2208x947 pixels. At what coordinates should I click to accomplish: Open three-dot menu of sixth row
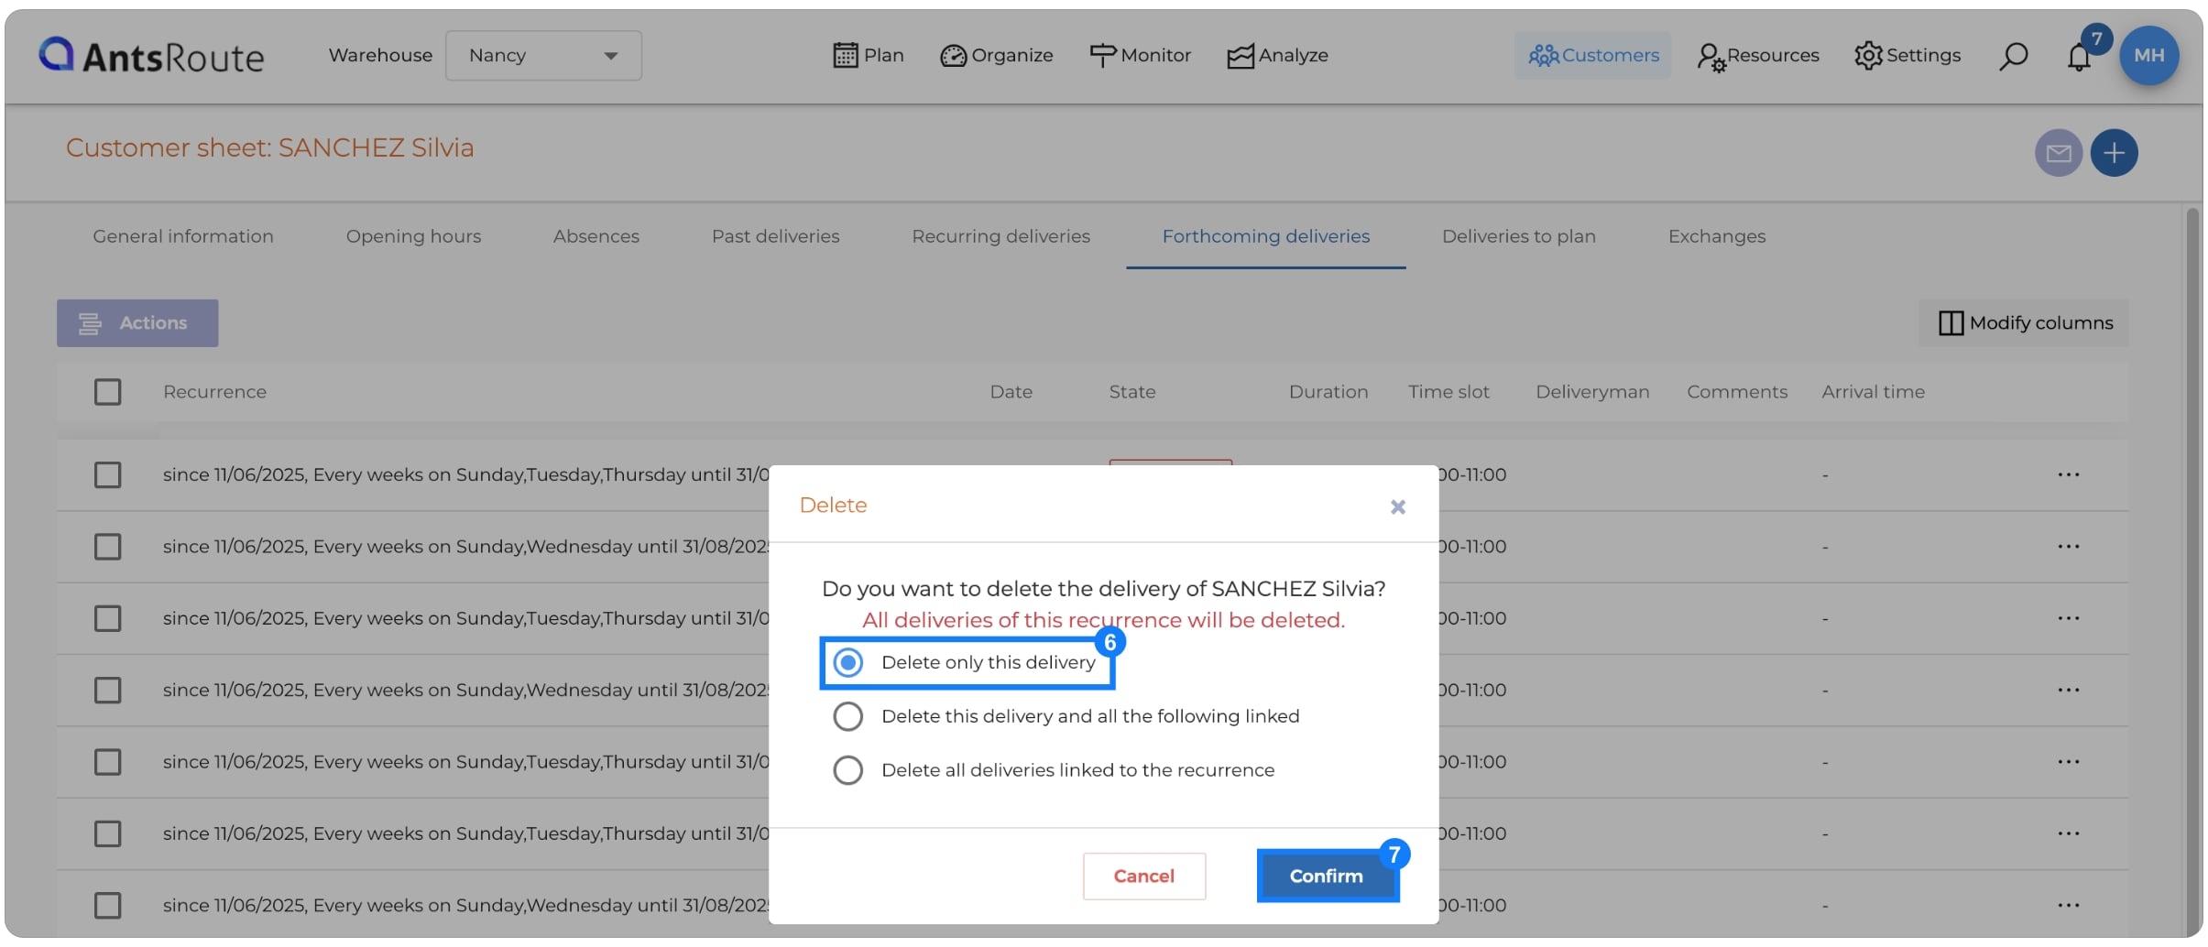pyautogui.click(x=2069, y=833)
